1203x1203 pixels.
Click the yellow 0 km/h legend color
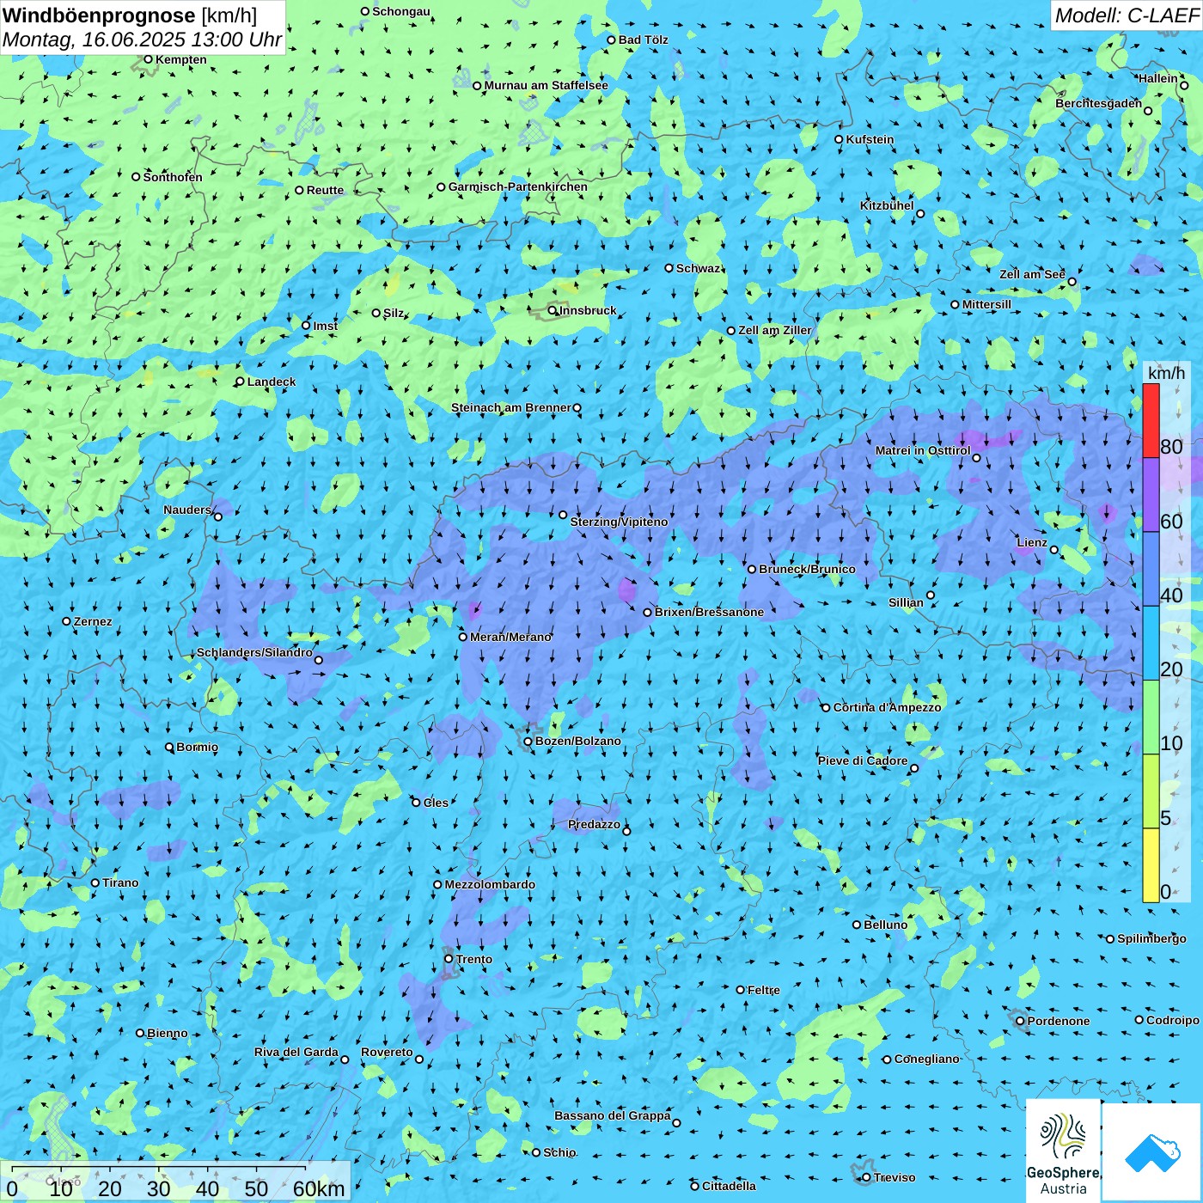click(x=1151, y=865)
